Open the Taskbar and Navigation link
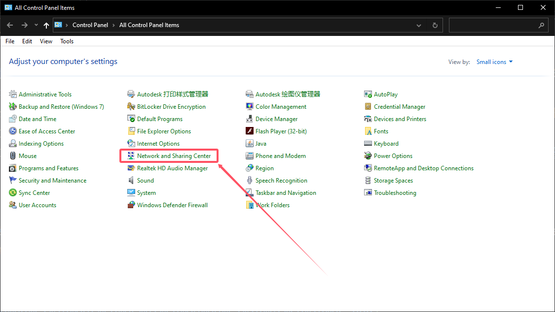Image resolution: width=555 pixels, height=312 pixels. click(x=286, y=193)
